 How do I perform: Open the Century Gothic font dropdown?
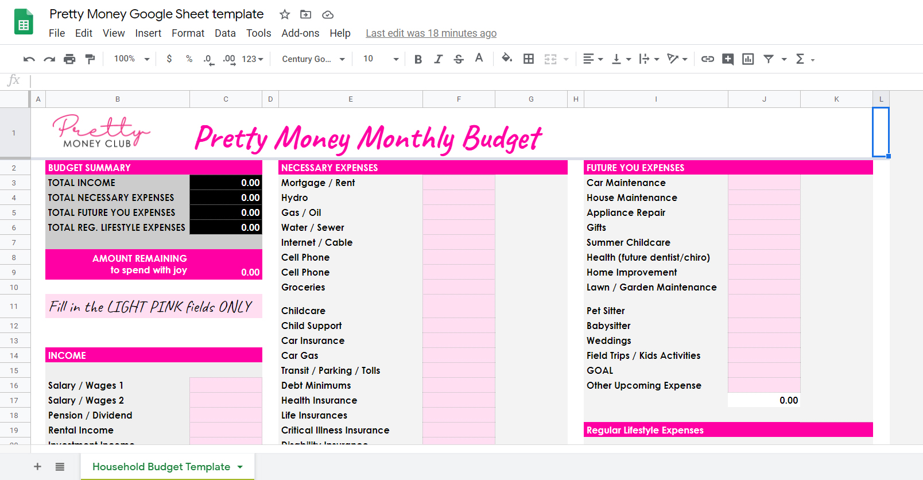[x=313, y=59]
